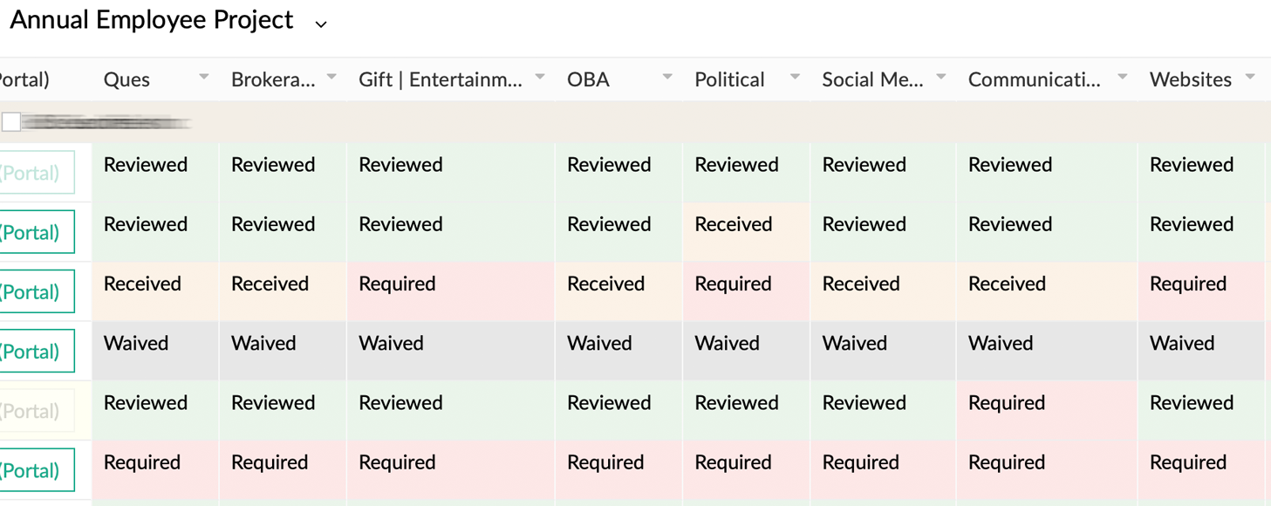Open the Annual Employee Project title dropdown
This screenshot has height=506, width=1271.
tap(321, 24)
